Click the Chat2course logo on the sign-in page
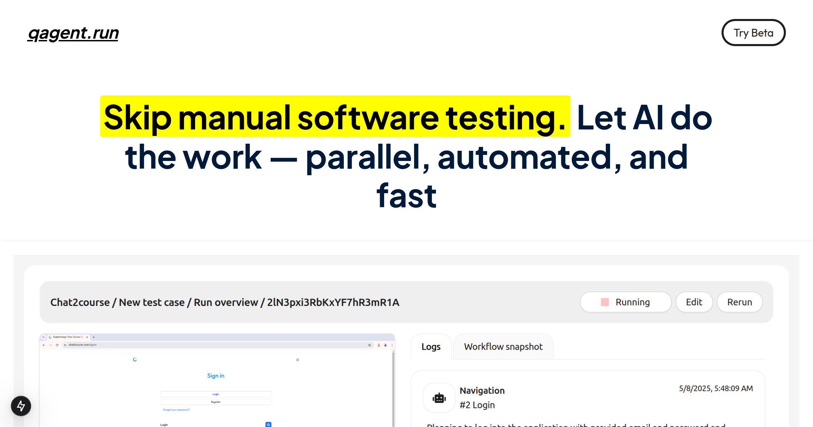Screen dimensions: 813x427 click(135, 360)
